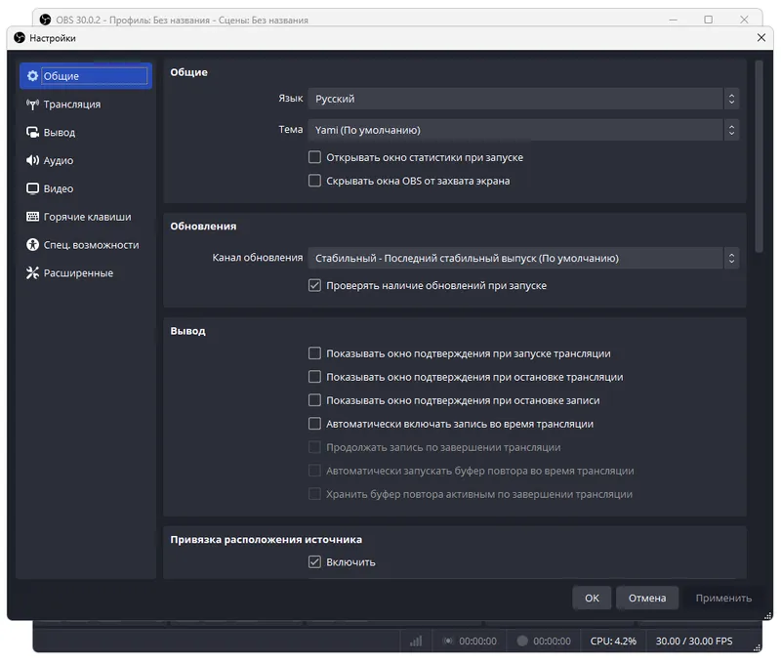Open the Язык dropdown showing Русский
Viewport: 781px width, 661px height.
pyautogui.click(x=523, y=99)
